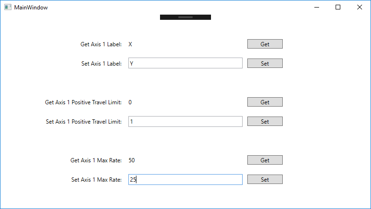Hit Get button for Axis 1 Max Rate
The width and height of the screenshot is (371, 209).
coord(265,160)
